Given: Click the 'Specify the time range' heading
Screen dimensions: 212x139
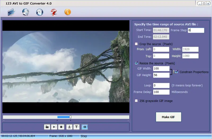Looking at the screenshot, I should (x=166, y=24).
